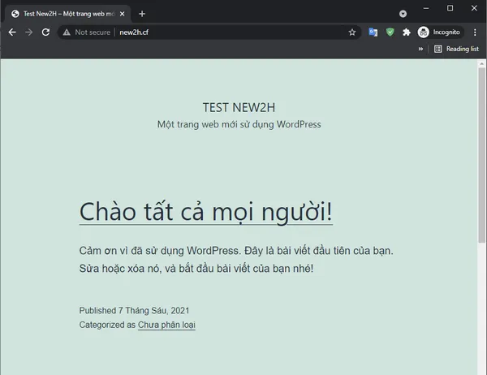Screen dimensions: 487x375
Task: Open a new tab with the plus button
Action: 142,14
